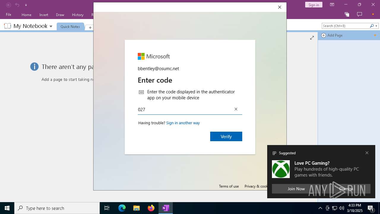Open Task View from taskbar
The image size is (380, 214).
pyautogui.click(x=107, y=208)
